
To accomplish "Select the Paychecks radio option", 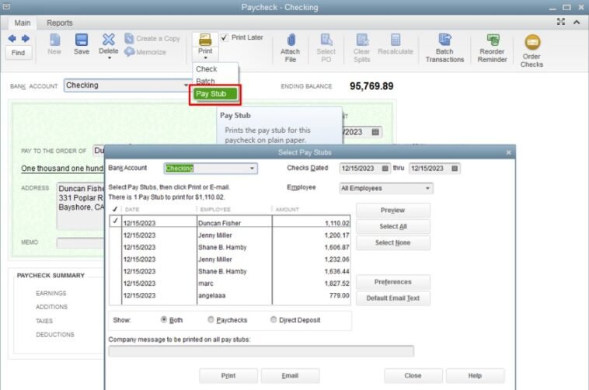I will pos(211,320).
